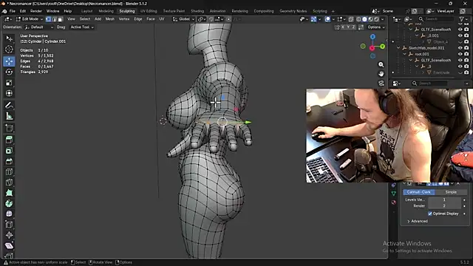
Task: Switch to edge select mode
Action: click(54, 19)
